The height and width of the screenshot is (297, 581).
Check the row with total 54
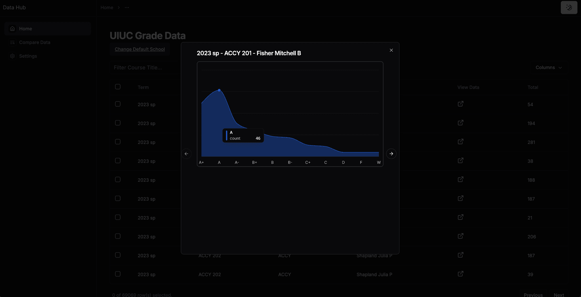tap(118, 104)
